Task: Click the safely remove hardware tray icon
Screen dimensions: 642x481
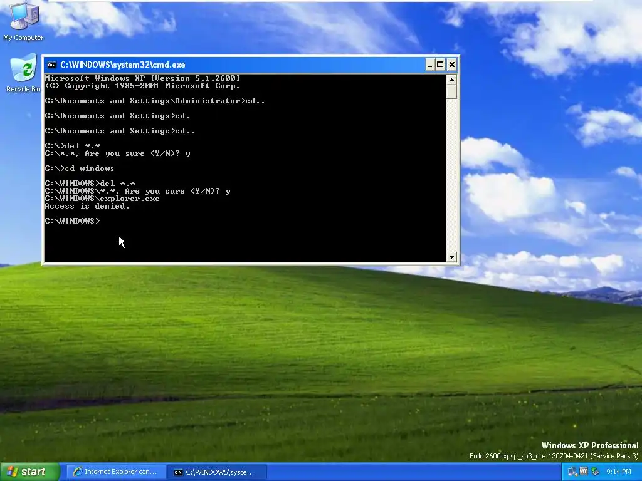Action: [x=595, y=472]
